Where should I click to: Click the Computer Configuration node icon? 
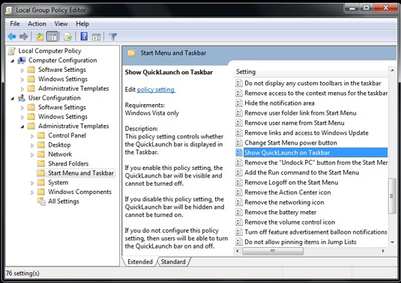(22, 61)
